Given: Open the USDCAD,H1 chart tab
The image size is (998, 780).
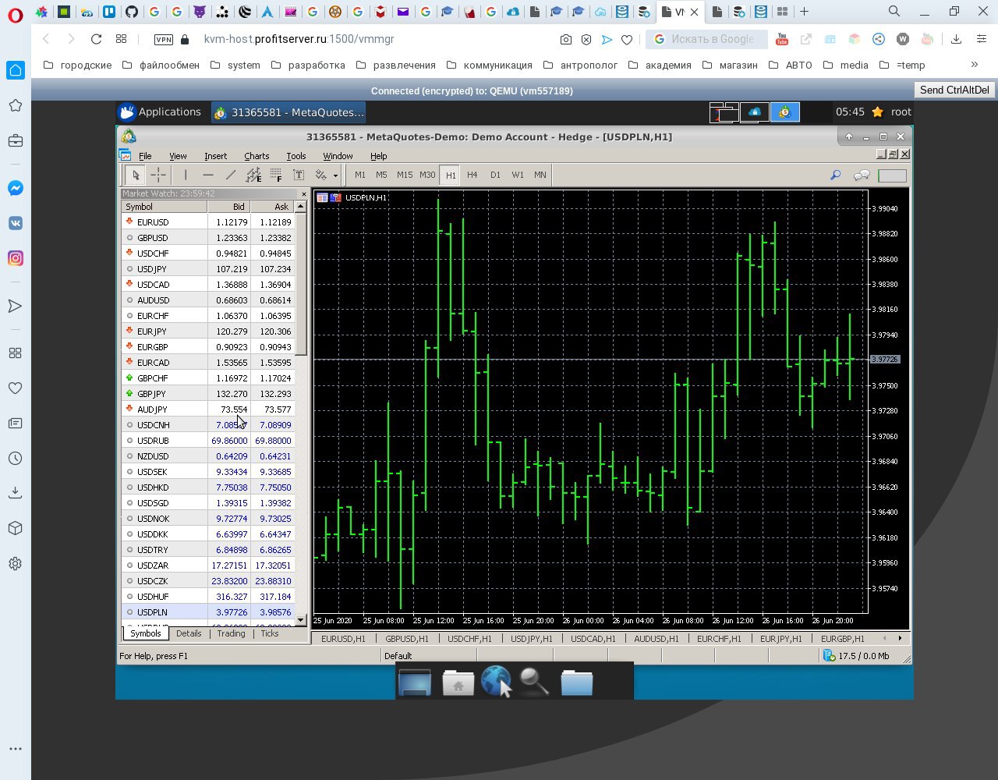Looking at the screenshot, I should 593,639.
